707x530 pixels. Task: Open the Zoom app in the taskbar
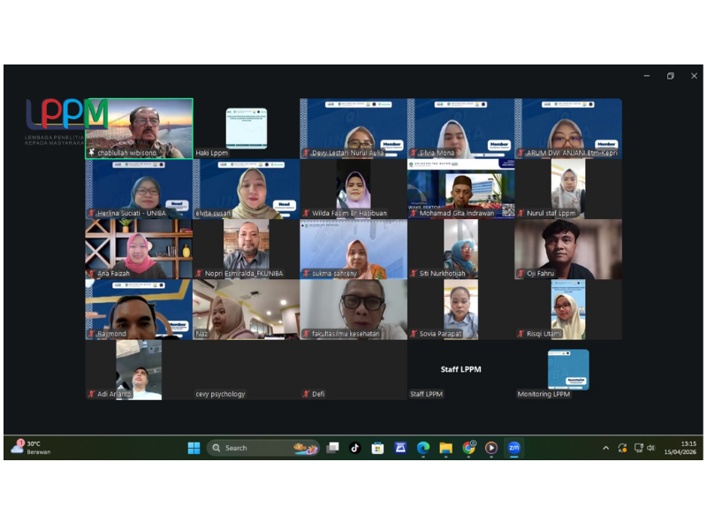[513, 448]
